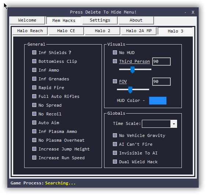Enable No Vehicle Gravity
This screenshot has height=195, width=206.
115,135
